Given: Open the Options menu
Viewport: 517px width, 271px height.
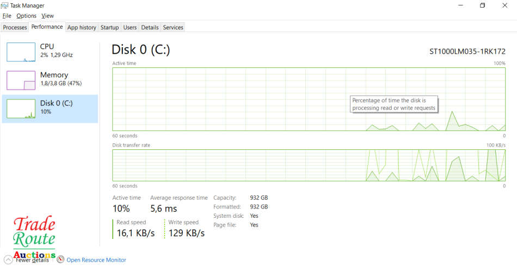Looking at the screenshot, I should (x=26, y=16).
